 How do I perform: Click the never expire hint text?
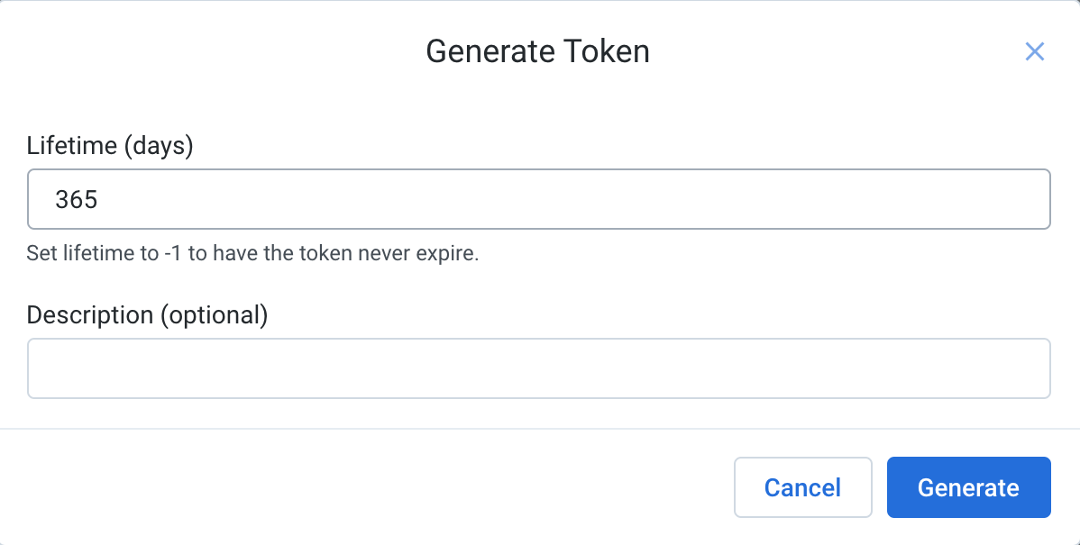pyautogui.click(x=253, y=253)
